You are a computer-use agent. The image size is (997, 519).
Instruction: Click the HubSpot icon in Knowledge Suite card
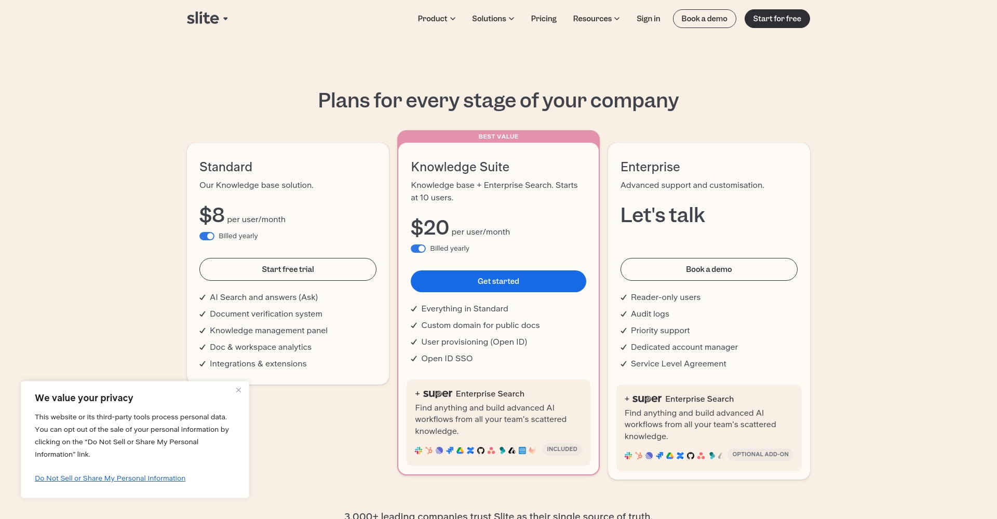coord(429,450)
